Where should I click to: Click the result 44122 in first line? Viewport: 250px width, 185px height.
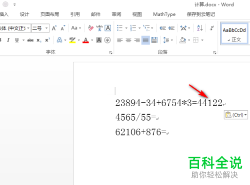[x=209, y=103]
